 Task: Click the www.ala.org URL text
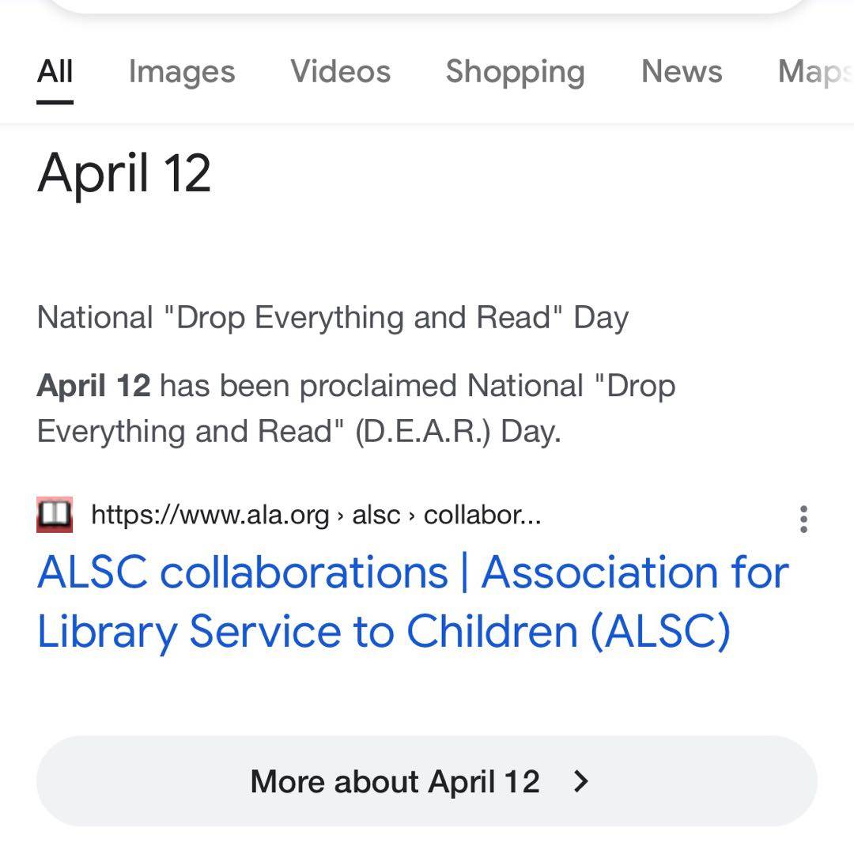pos(210,515)
